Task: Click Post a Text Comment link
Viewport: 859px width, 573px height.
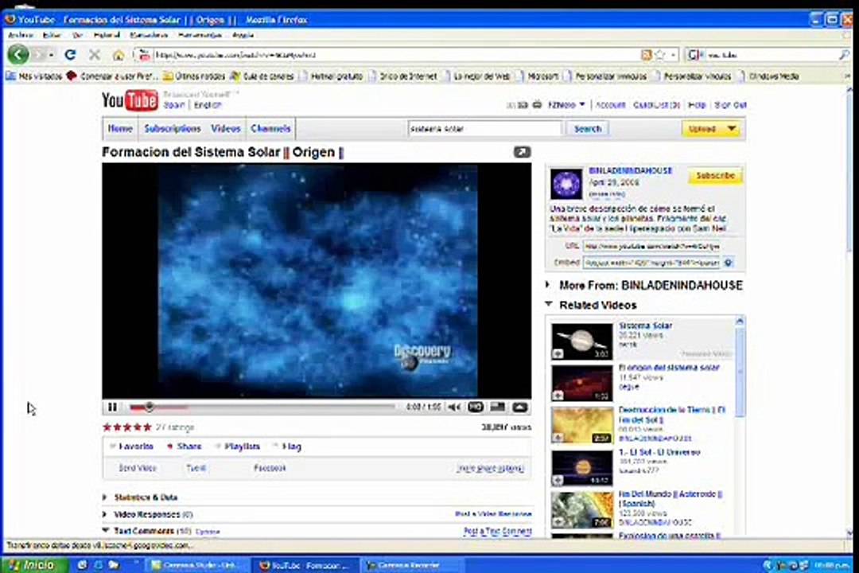Action: click(x=497, y=531)
